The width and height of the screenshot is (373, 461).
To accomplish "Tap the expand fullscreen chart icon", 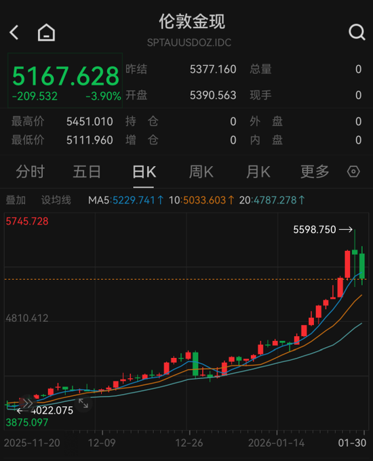I will [83, 403].
